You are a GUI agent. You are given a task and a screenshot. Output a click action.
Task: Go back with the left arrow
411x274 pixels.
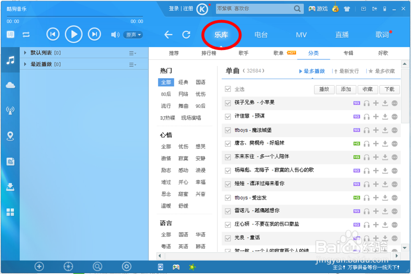point(168,34)
